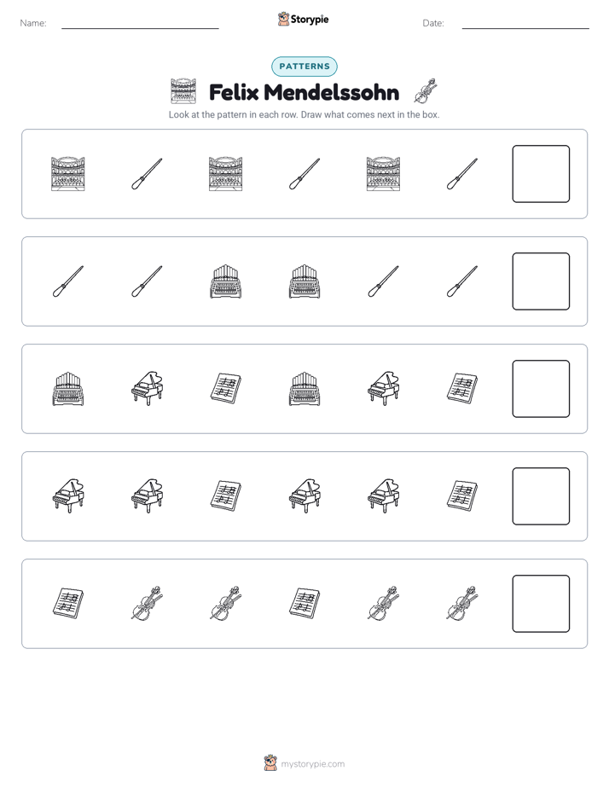Click the Storypie logo at top
Screen dimensions: 609x788
tap(303, 19)
